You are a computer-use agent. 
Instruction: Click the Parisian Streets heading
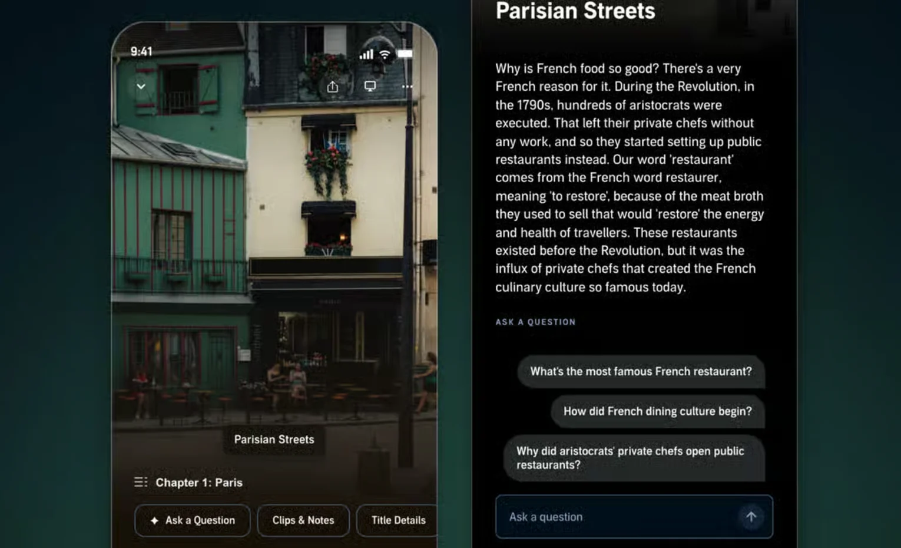tap(575, 11)
